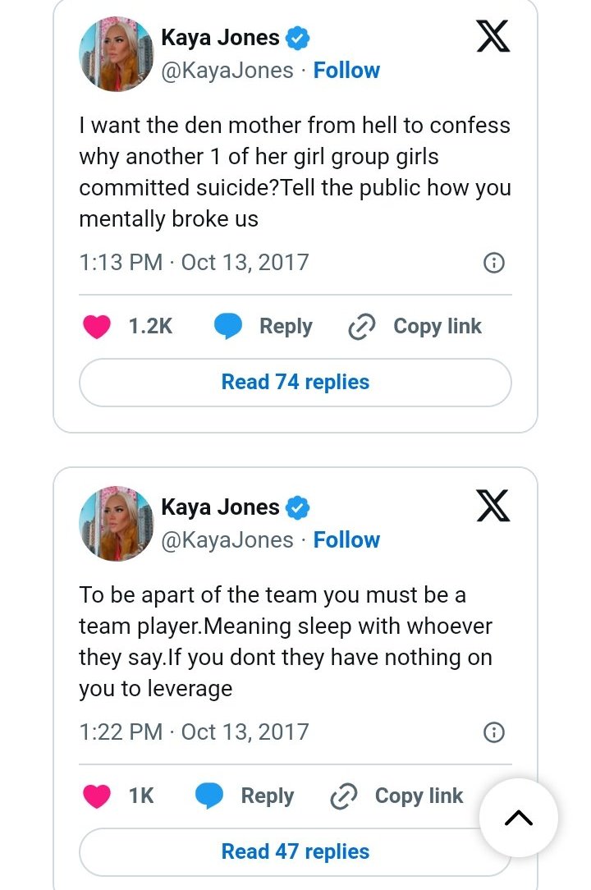Tap the info icon on the second tweet
Viewport: 591px width, 890px height.
493,732
